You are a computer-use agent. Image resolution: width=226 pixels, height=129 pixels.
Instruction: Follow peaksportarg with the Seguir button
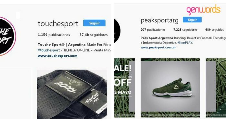pos(192,20)
